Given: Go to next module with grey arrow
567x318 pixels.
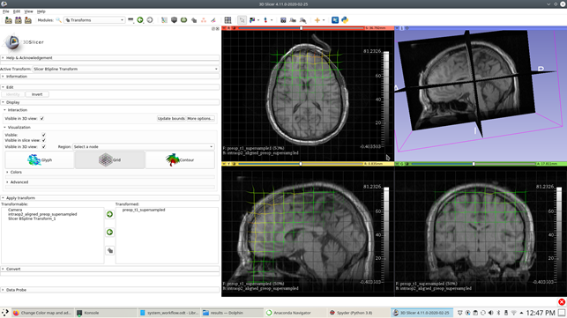Looking at the screenshot, I should (150, 20).
